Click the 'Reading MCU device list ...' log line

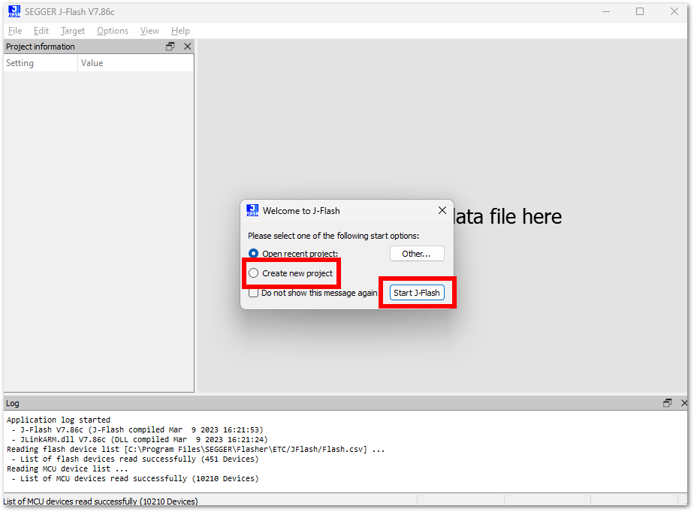68,468
